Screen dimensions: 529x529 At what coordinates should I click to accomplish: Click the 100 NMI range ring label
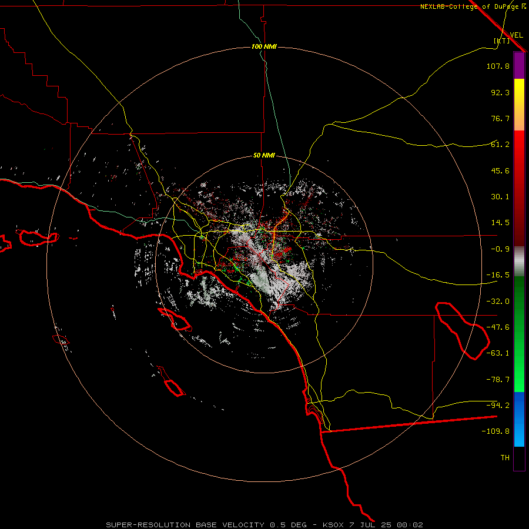coord(264,46)
